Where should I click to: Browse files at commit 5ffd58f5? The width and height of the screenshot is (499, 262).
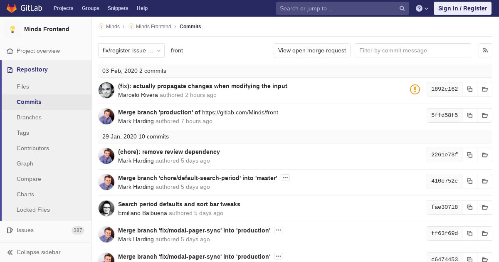[x=484, y=115]
